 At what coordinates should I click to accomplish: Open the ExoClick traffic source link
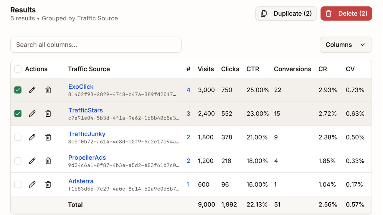(81, 87)
